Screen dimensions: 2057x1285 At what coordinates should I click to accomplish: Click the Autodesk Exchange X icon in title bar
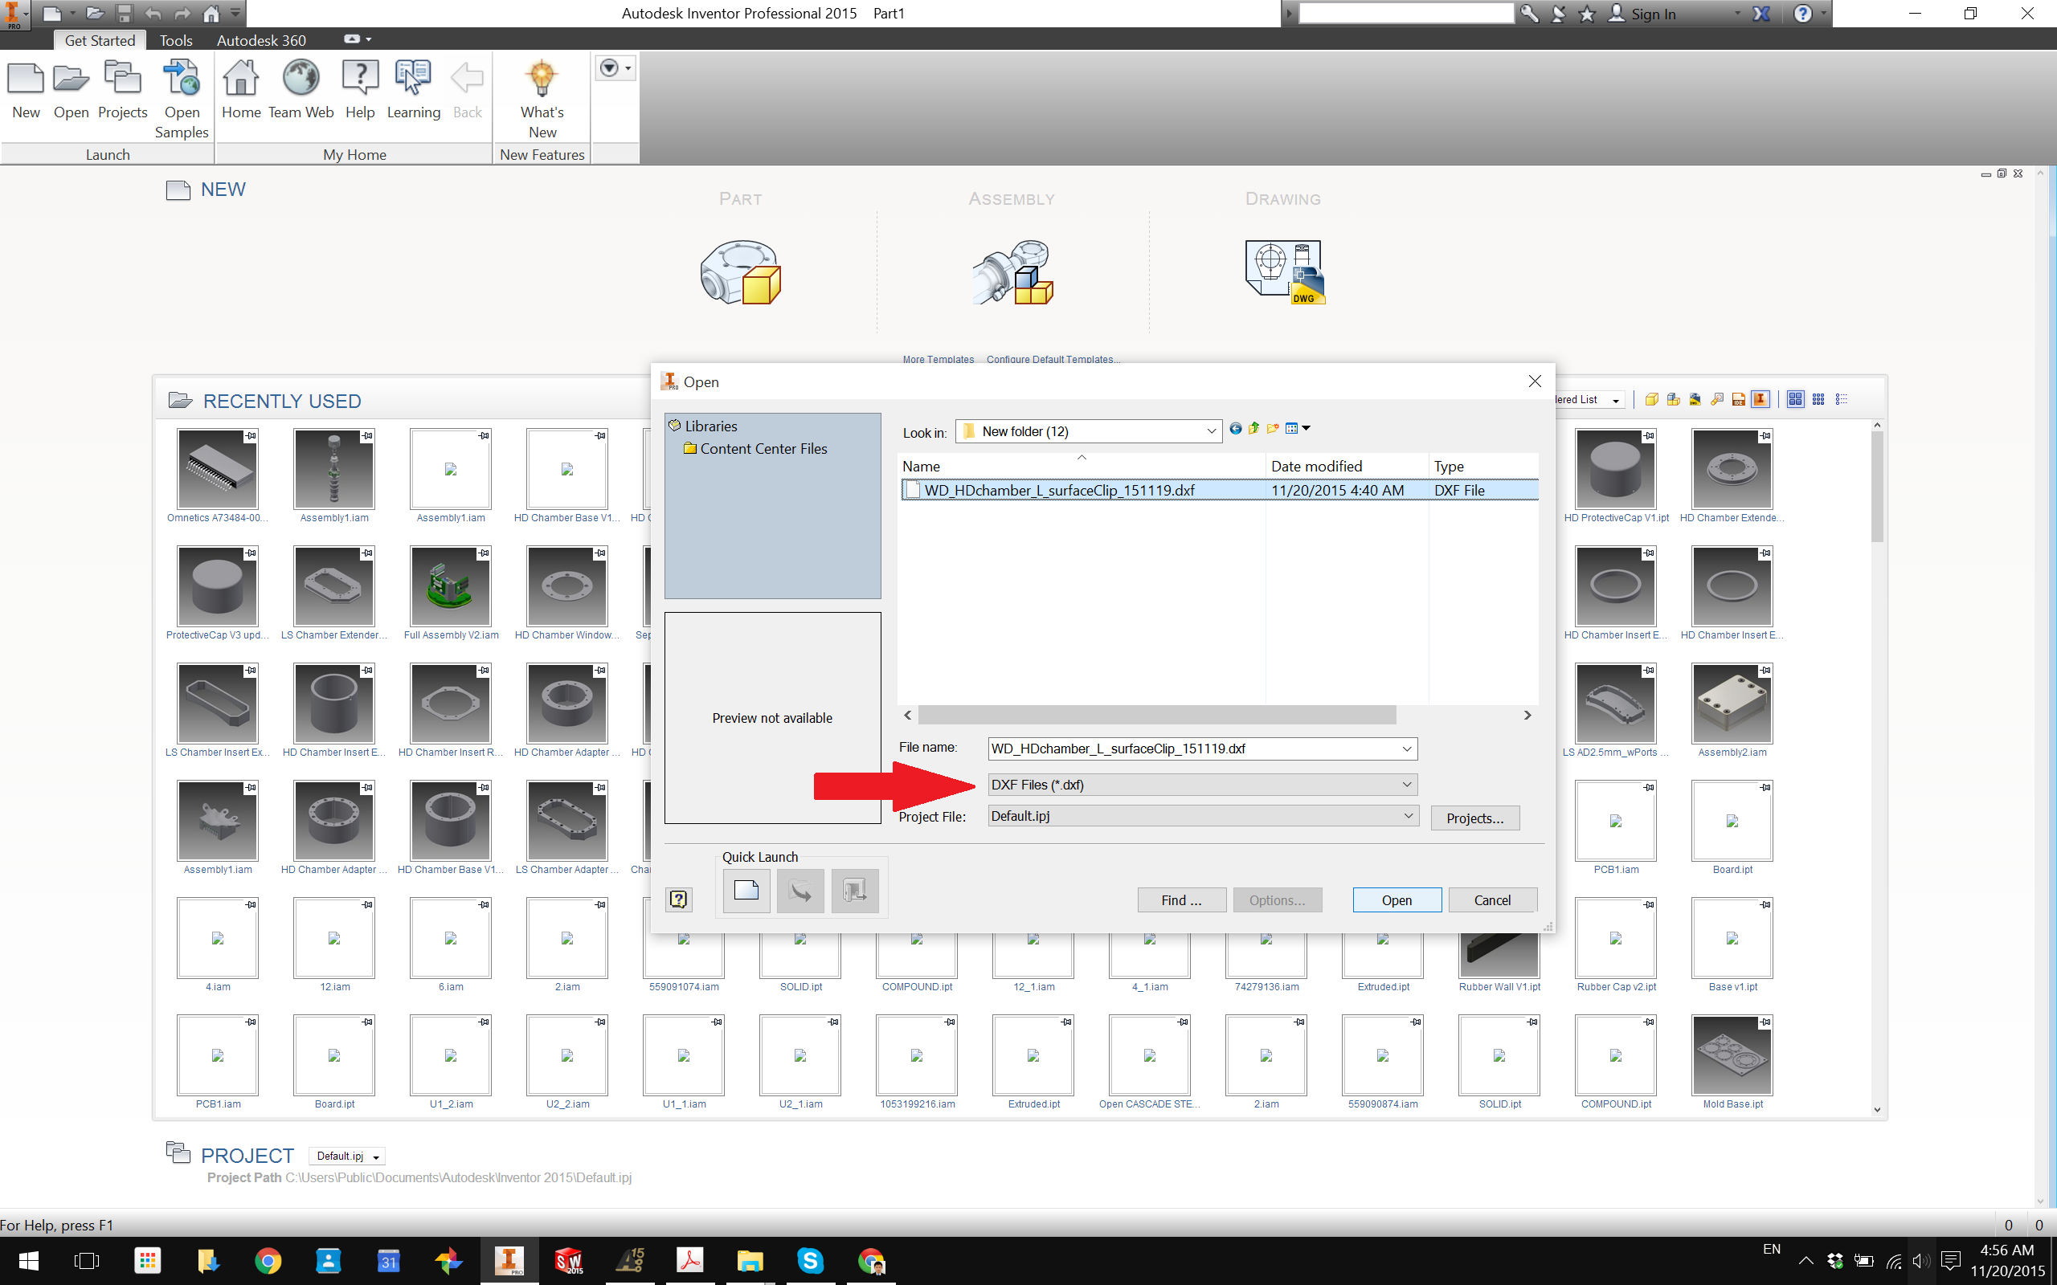tap(1761, 14)
